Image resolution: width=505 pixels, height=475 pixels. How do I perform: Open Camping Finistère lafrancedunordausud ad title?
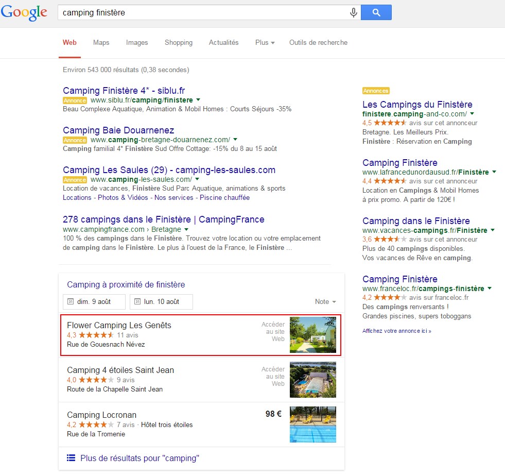(399, 163)
